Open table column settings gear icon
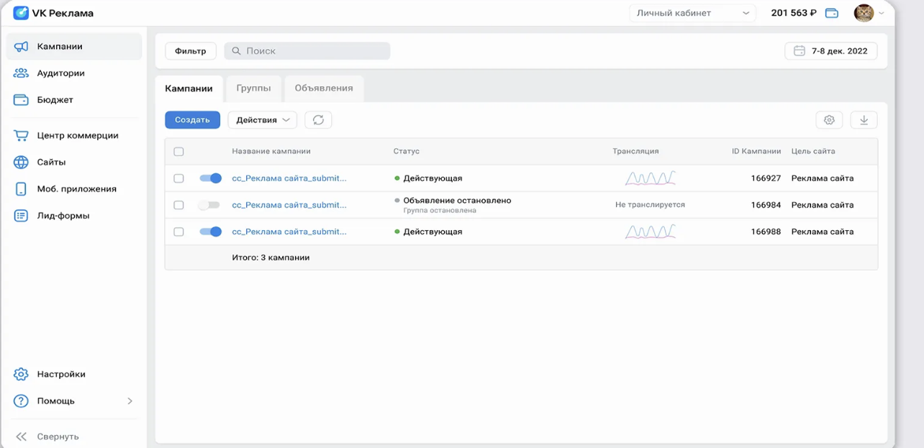Screen dimensions: 924x448 (x=829, y=120)
